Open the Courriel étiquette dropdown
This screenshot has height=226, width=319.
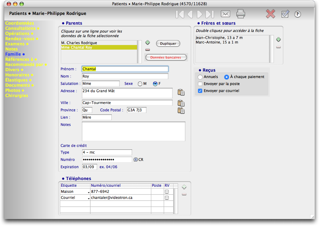coord(89,198)
